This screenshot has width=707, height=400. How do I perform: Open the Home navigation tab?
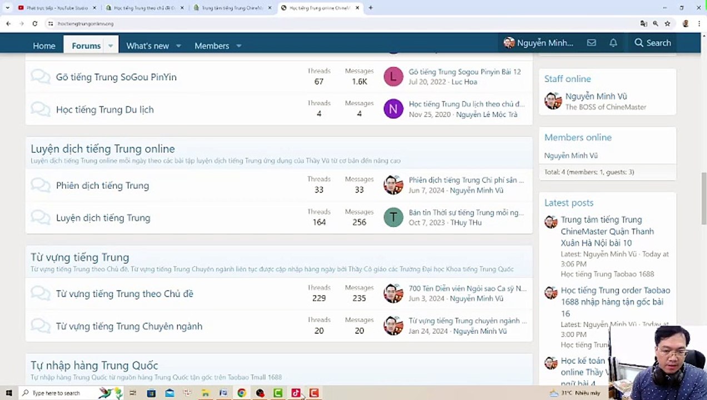click(44, 46)
